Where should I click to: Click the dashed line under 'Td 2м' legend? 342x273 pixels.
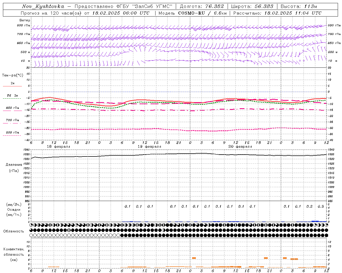(12, 99)
